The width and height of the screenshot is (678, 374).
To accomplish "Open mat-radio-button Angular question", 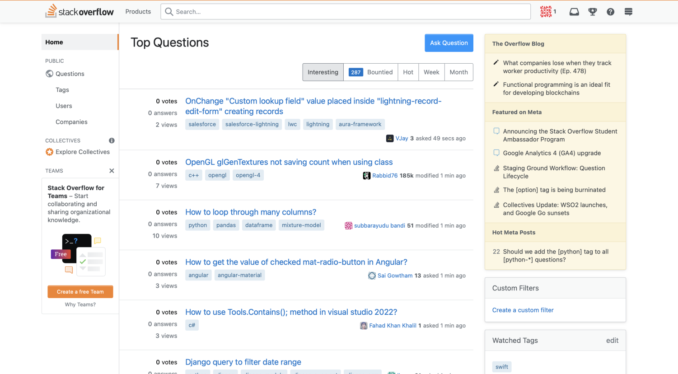I will (x=296, y=262).
